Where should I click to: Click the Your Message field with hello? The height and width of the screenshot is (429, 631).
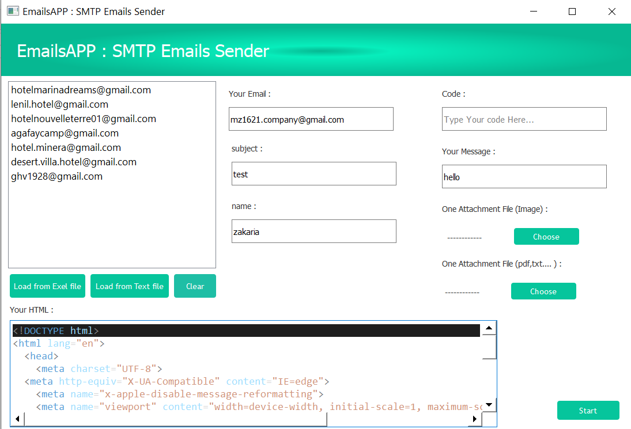tap(524, 177)
